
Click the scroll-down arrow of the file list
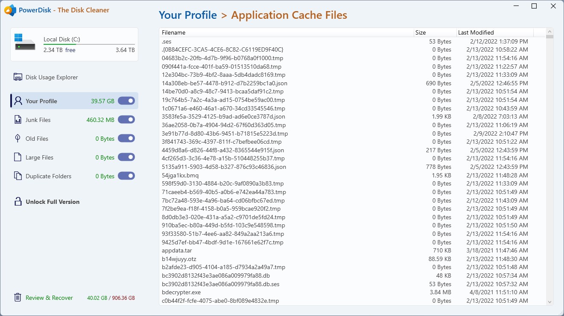coord(549,302)
